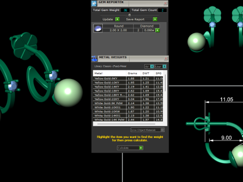Viewport: 243px width, 182px height.
Task: Toggle the GV library switch
Action: pyautogui.click(x=152, y=66)
